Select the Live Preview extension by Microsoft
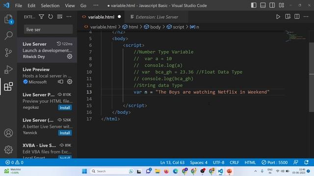The height and width of the screenshot is (176, 314). click(x=47, y=75)
